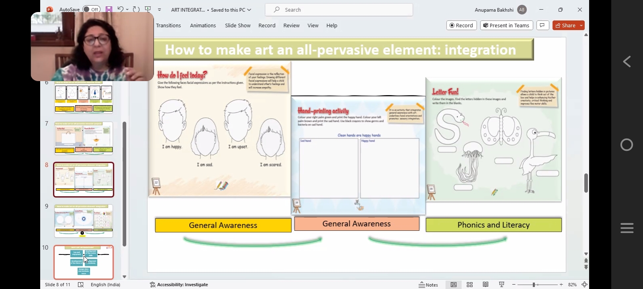Click the thumbnail pane scrollbar
This screenshot has height=289, width=643.
click(x=124, y=184)
